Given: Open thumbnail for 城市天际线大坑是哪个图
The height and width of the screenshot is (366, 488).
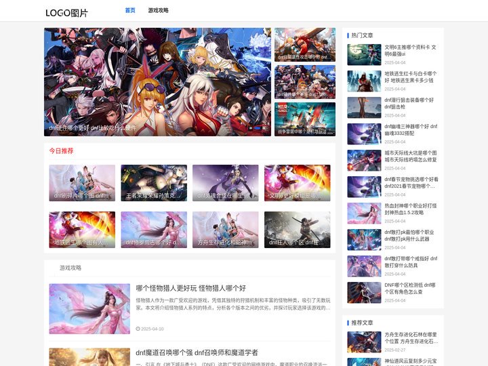Looking at the screenshot, I should tap(364, 160).
